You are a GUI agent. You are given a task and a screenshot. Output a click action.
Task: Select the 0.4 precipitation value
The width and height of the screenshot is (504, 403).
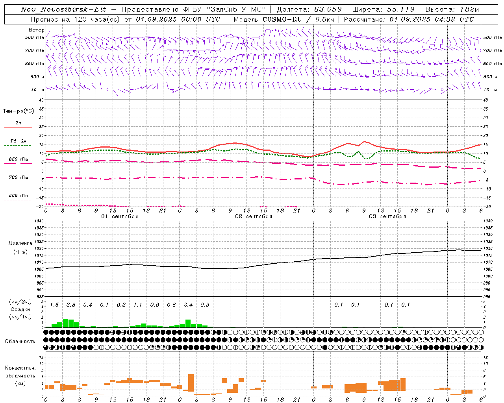[87, 305]
